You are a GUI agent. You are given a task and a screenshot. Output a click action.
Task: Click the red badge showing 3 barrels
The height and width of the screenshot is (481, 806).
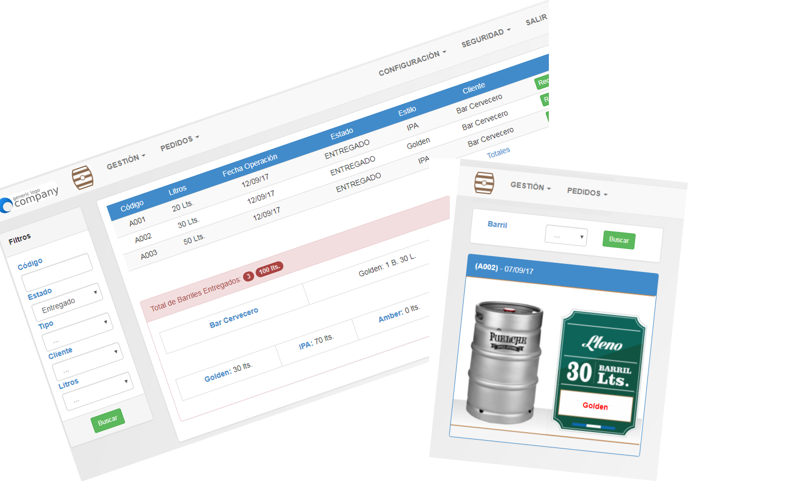(x=249, y=276)
